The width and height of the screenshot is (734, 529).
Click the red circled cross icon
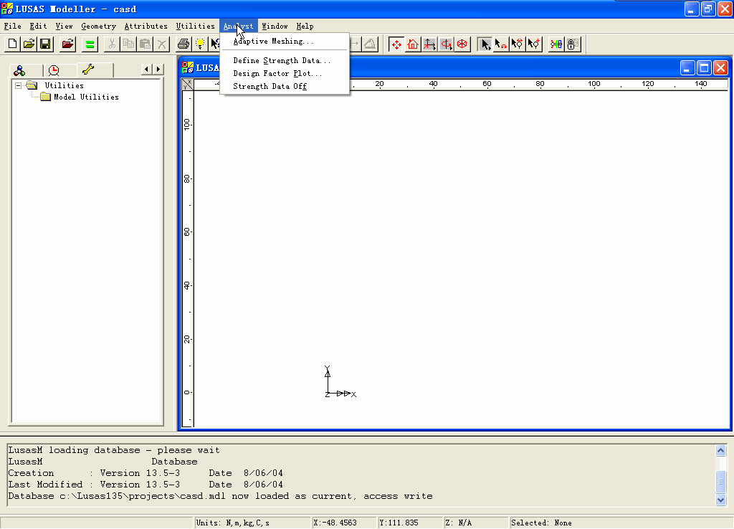pyautogui.click(x=462, y=44)
